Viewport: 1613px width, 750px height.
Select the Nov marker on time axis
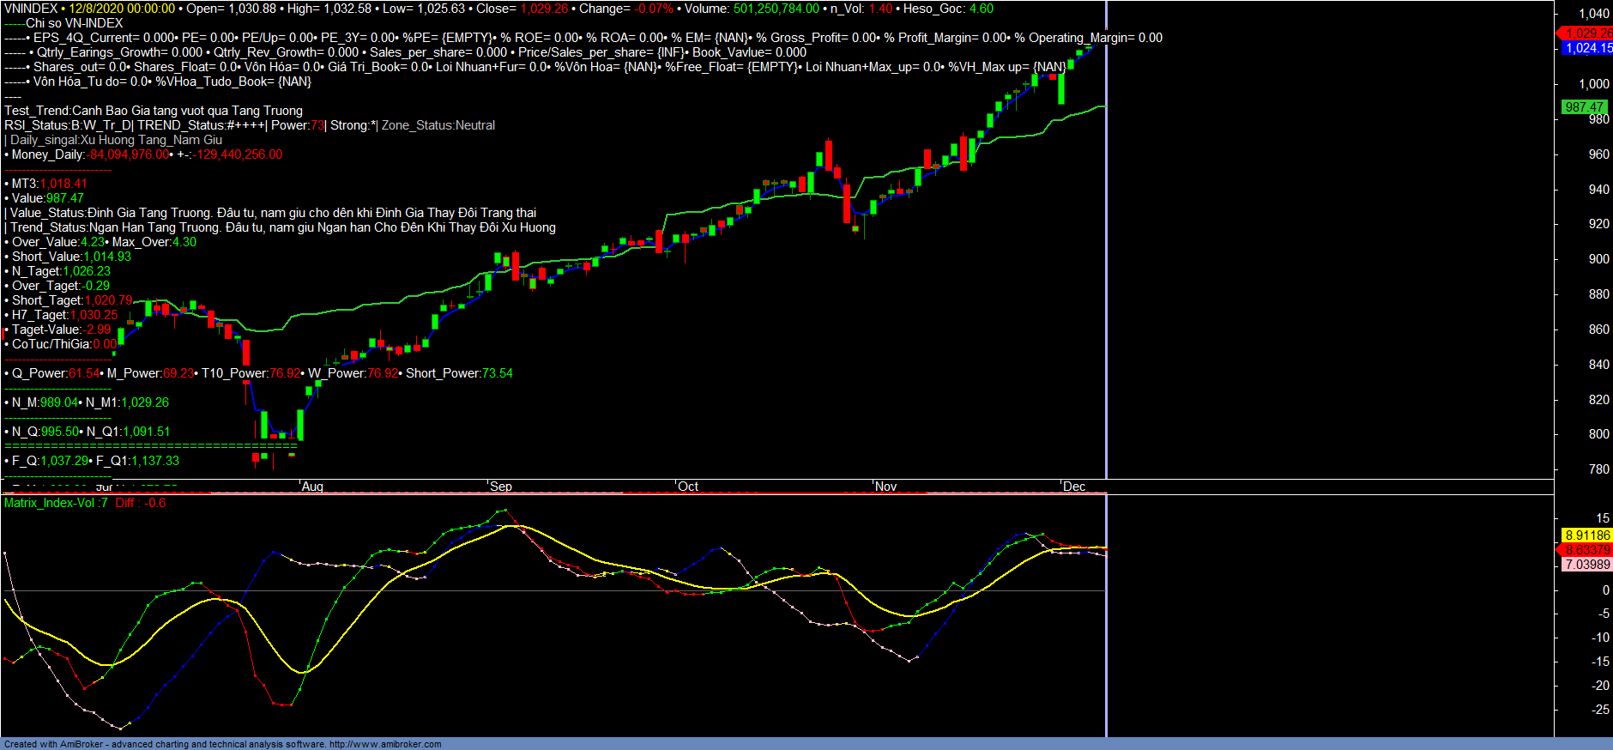[885, 487]
